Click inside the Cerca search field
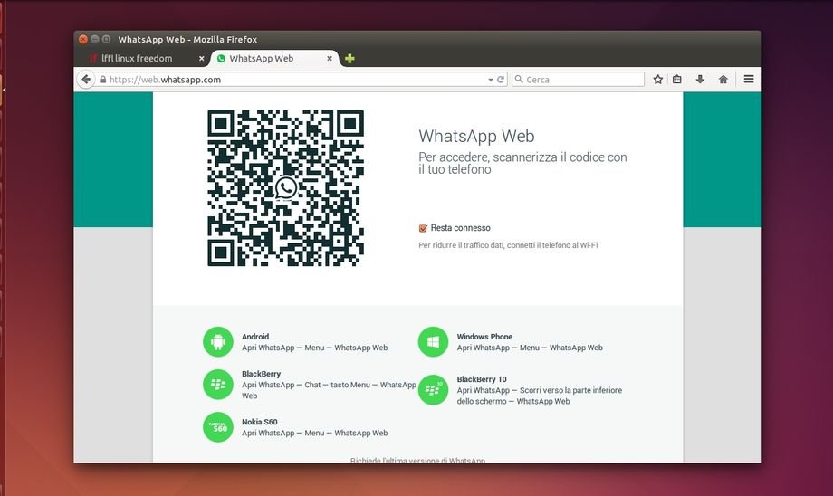833x496 pixels. pyautogui.click(x=579, y=80)
